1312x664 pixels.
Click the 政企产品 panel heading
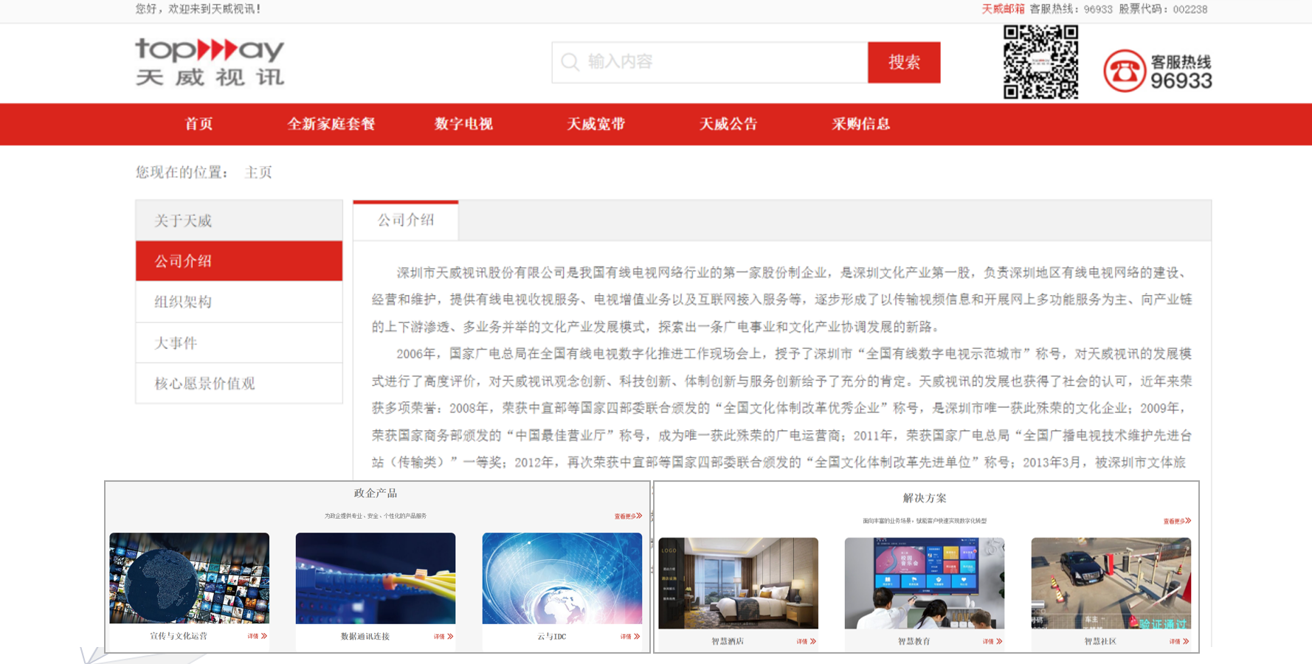[x=376, y=493]
